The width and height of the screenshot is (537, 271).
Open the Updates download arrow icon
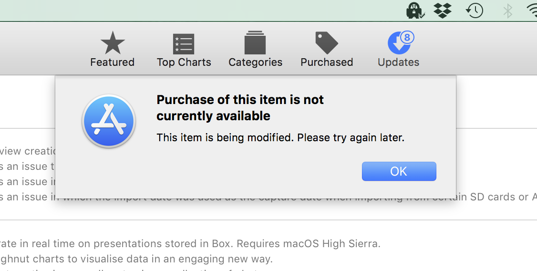[x=399, y=43]
